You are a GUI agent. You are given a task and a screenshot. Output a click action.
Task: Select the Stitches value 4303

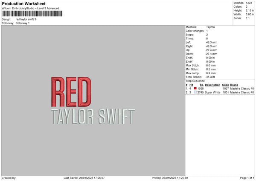coord(249,3)
